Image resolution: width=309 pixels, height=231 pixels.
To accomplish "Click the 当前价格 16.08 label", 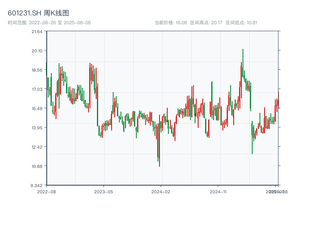I will pos(171,23).
